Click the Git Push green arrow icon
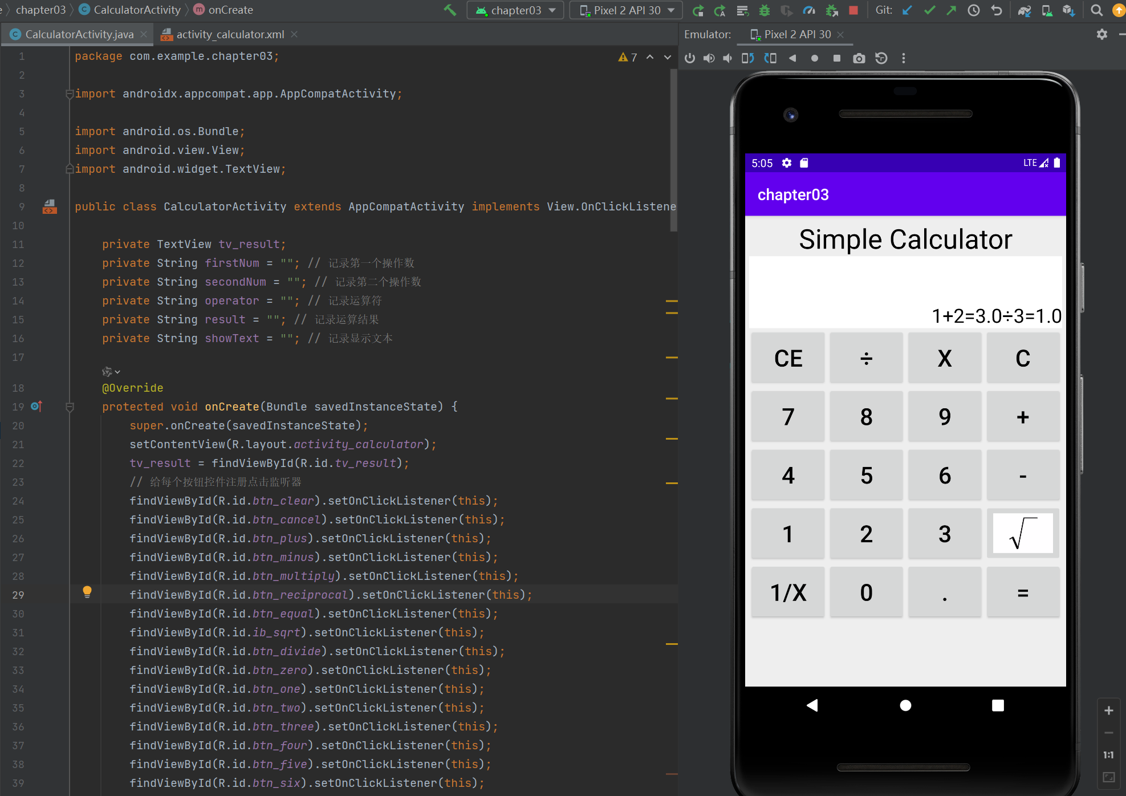 [x=952, y=10]
